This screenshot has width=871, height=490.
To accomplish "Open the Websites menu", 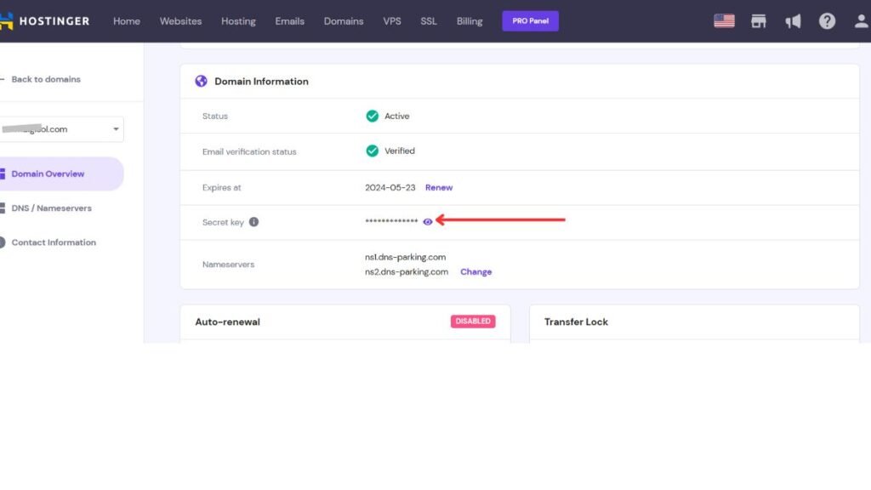I will [180, 21].
